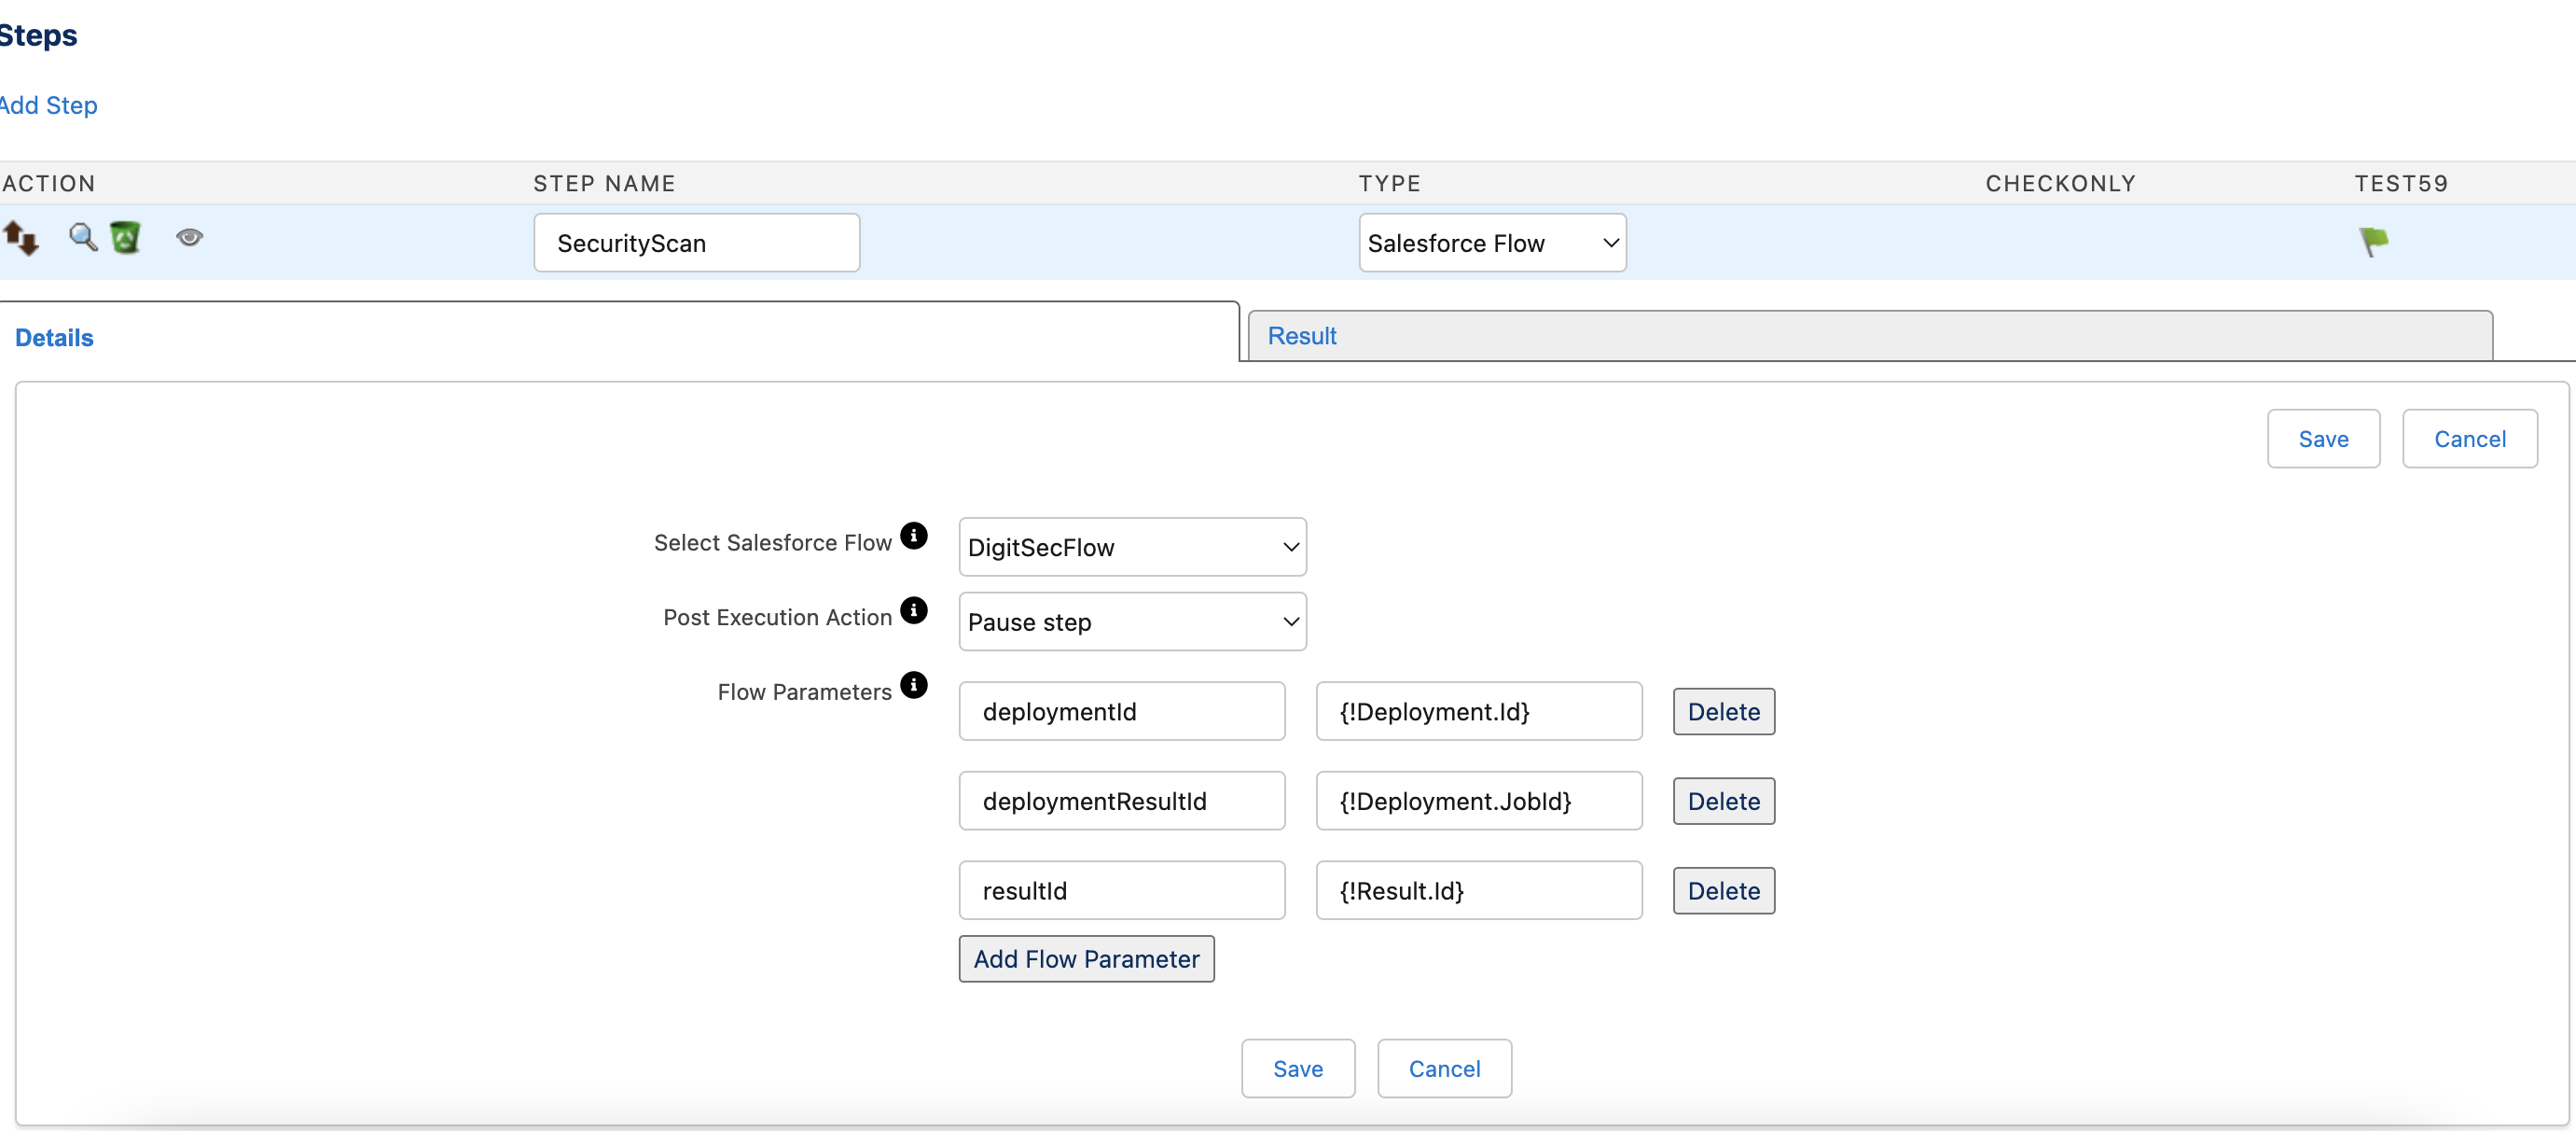Image resolution: width=2576 pixels, height=1131 pixels.
Task: Toggle the eye visibility icon
Action: tap(189, 237)
